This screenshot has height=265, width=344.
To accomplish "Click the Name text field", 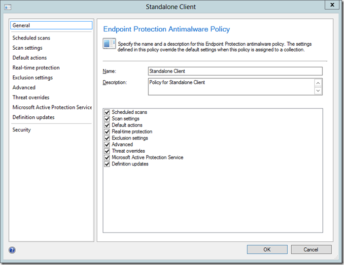I will (235, 71).
